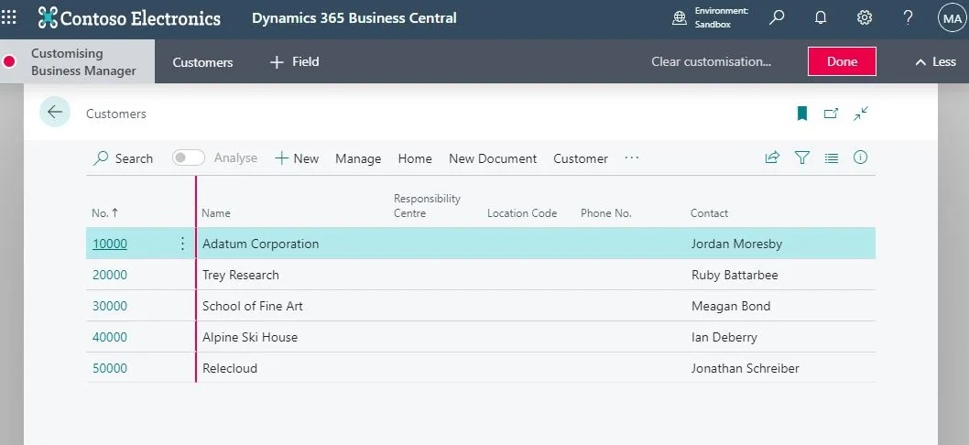This screenshot has width=969, height=445.
Task: Open the app launcher waffle icon
Action: tap(9, 17)
